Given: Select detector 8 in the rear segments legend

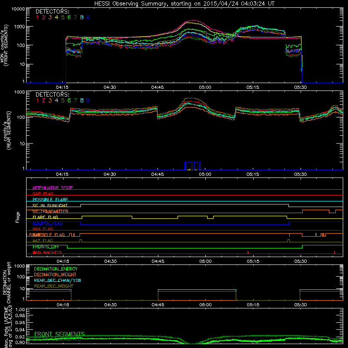Looking at the screenshot, I should 82,100.
